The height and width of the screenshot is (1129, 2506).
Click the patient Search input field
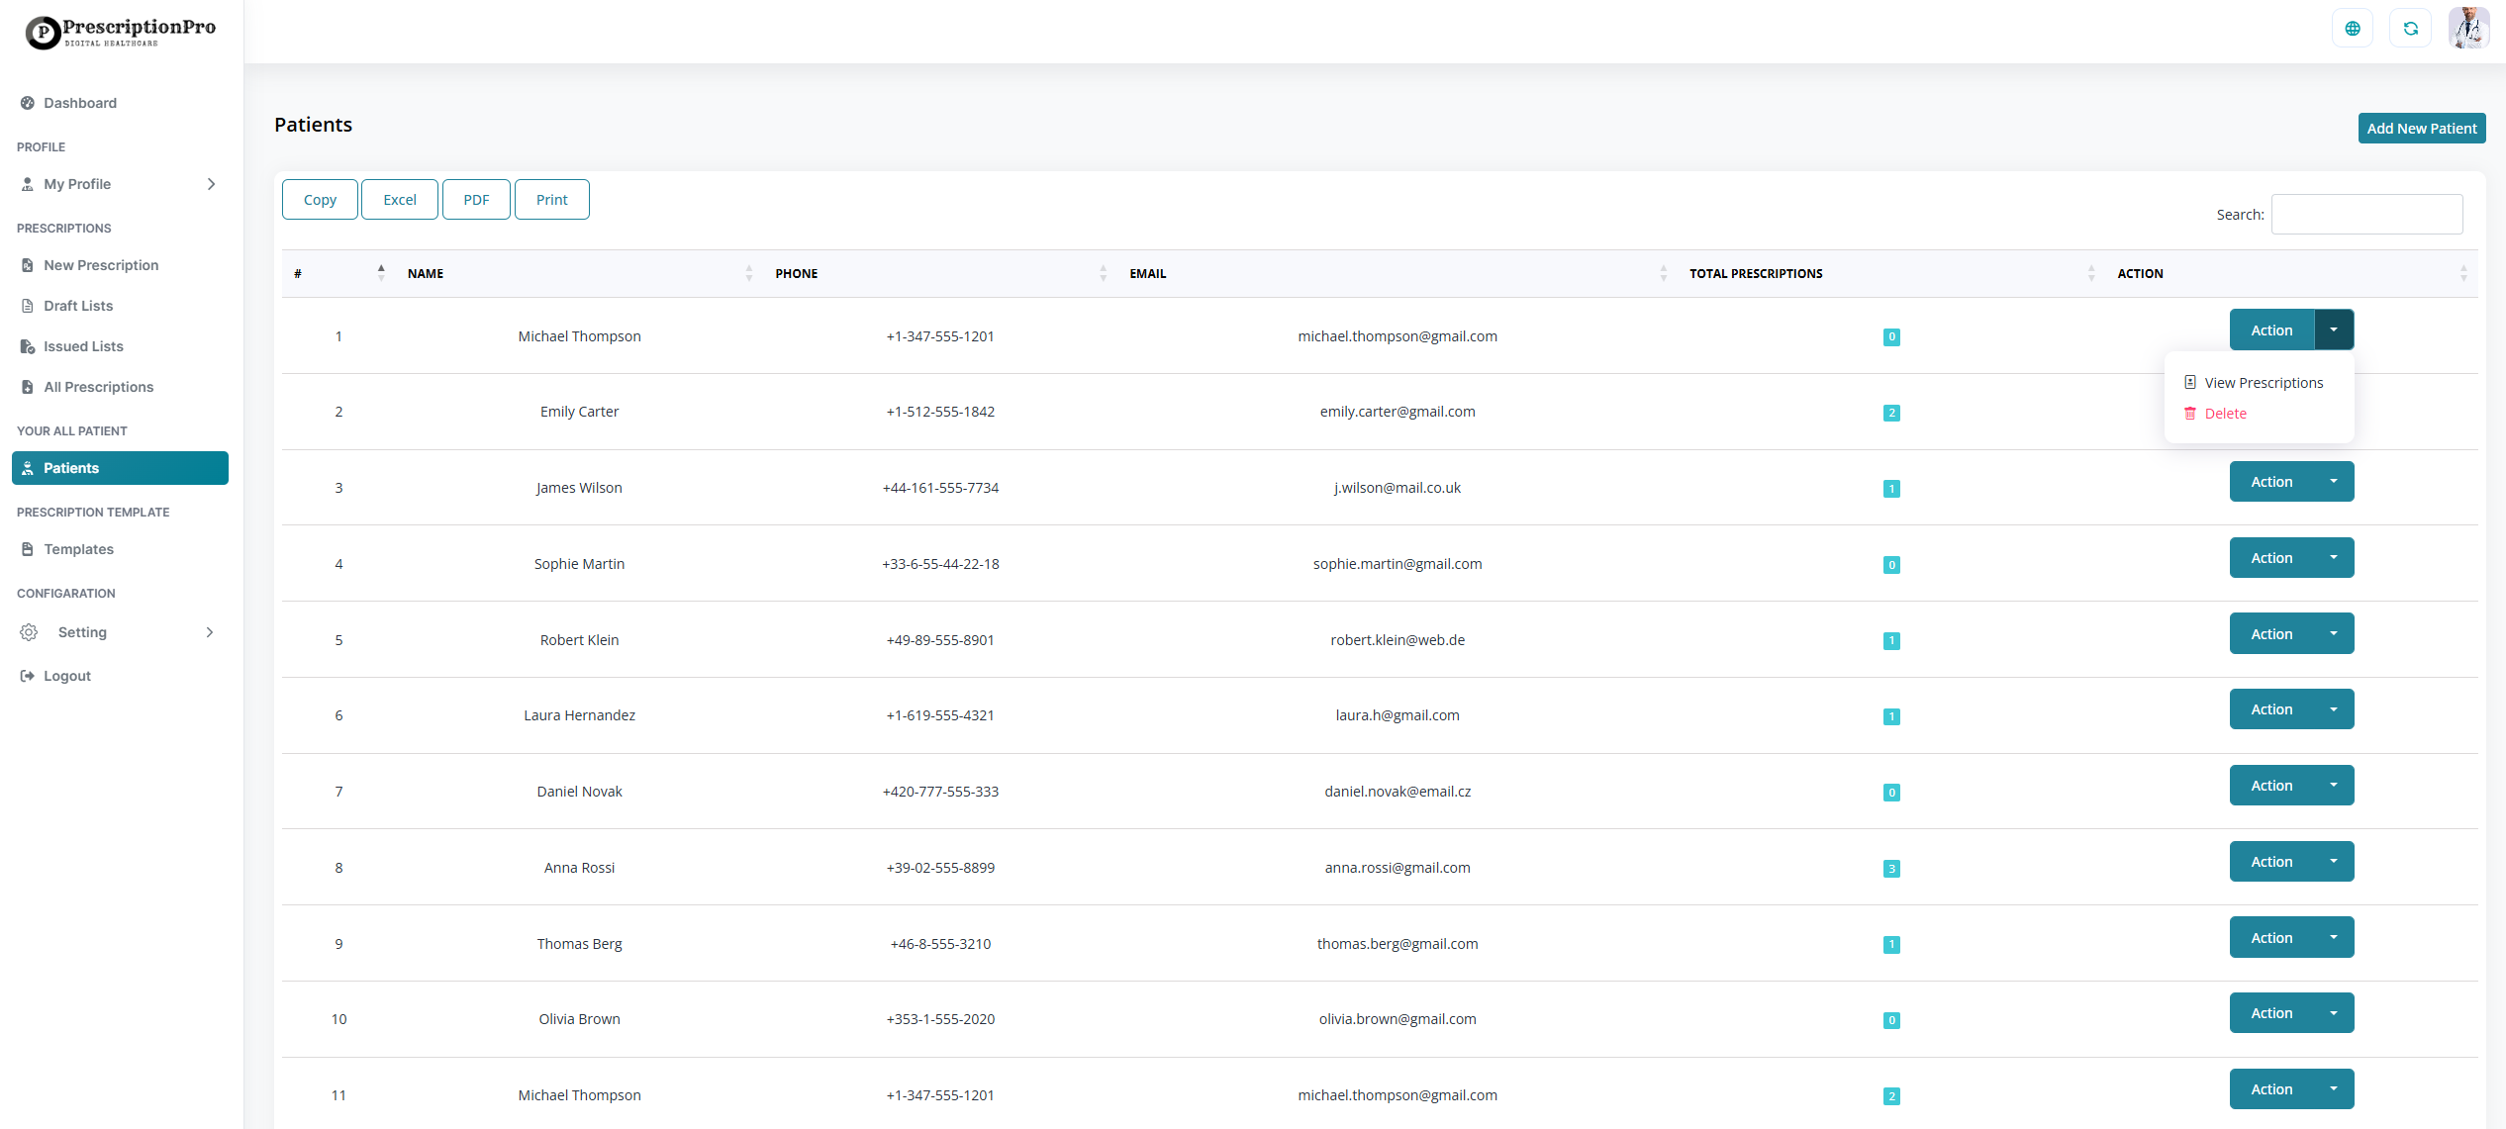(x=2365, y=215)
